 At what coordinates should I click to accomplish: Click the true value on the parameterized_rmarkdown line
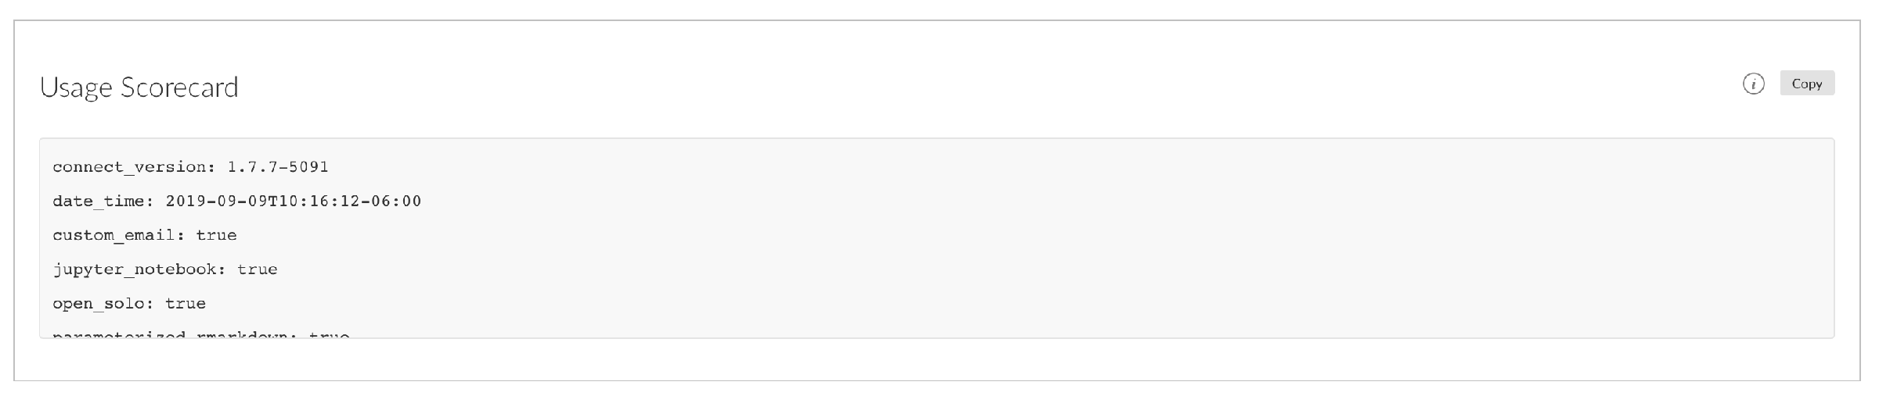click(x=329, y=334)
